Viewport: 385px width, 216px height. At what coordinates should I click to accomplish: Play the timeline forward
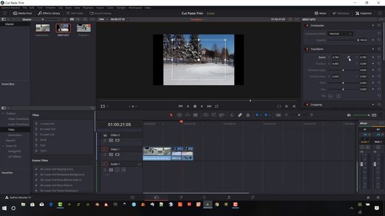[202, 106]
